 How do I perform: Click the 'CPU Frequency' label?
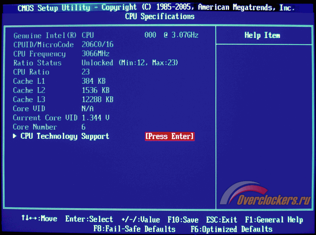pos(39,54)
